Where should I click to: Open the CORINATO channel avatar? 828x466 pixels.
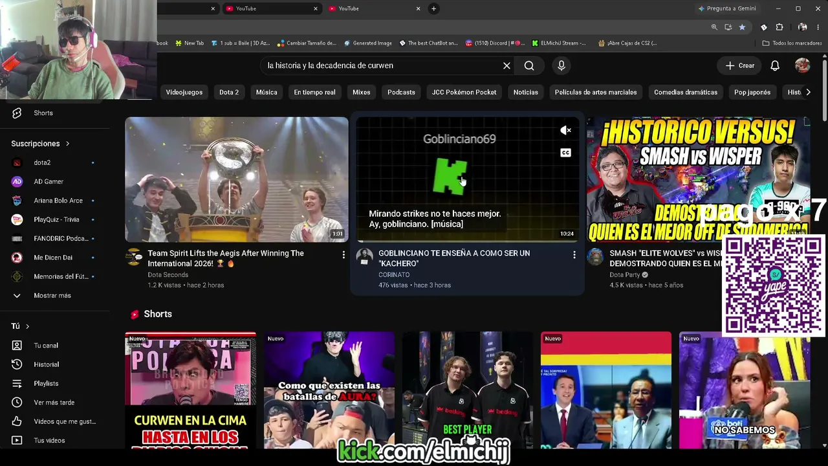[365, 257]
